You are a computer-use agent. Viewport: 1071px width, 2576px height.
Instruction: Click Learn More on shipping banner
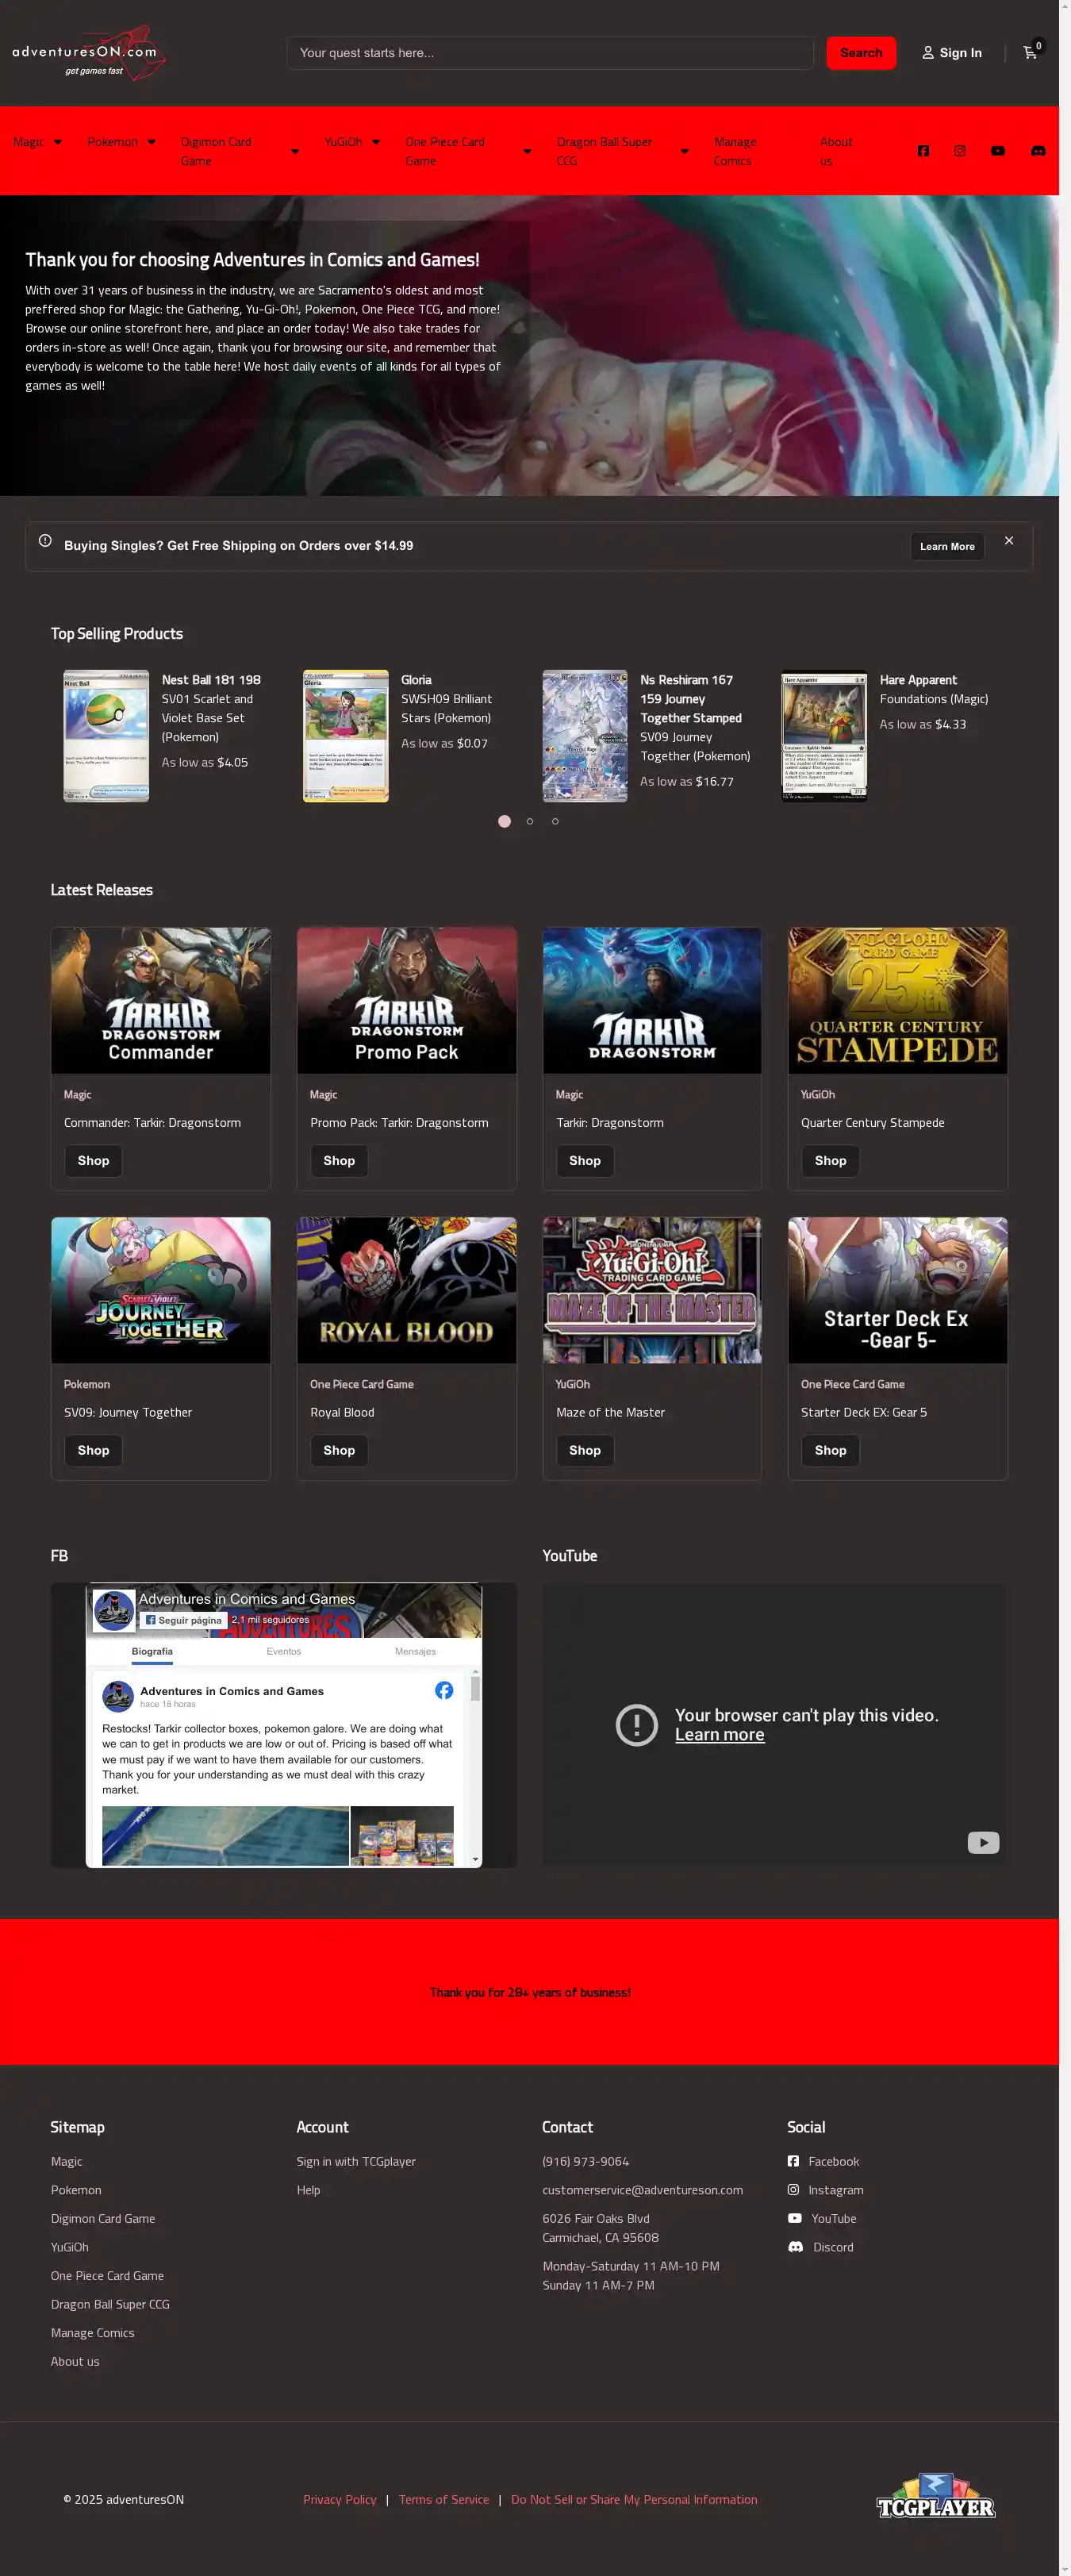coord(947,546)
